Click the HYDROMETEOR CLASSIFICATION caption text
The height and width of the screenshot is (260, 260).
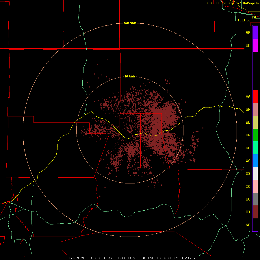click(101, 258)
